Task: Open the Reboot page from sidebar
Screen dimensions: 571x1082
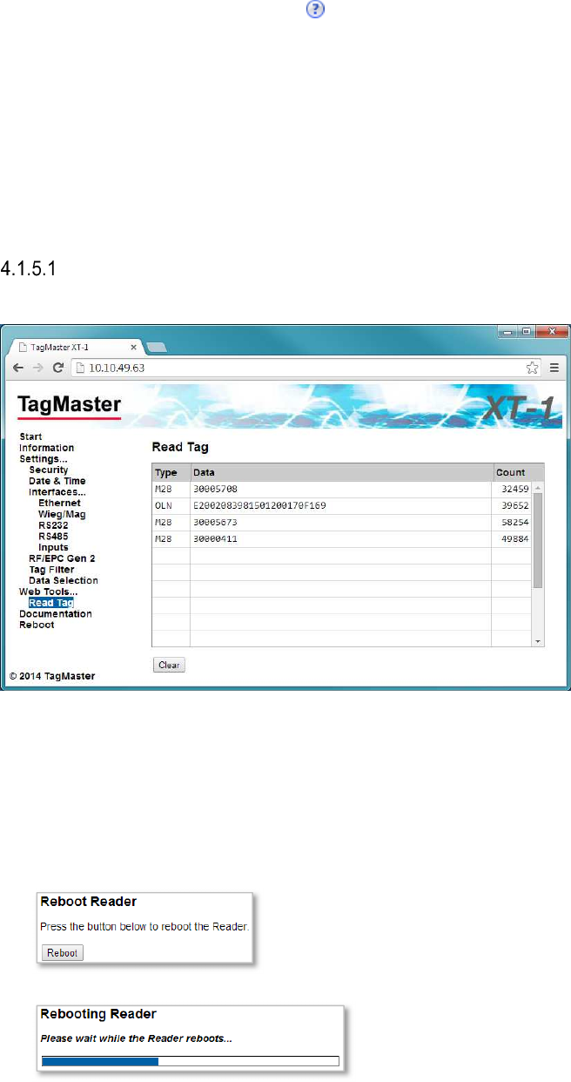Action: click(x=37, y=625)
